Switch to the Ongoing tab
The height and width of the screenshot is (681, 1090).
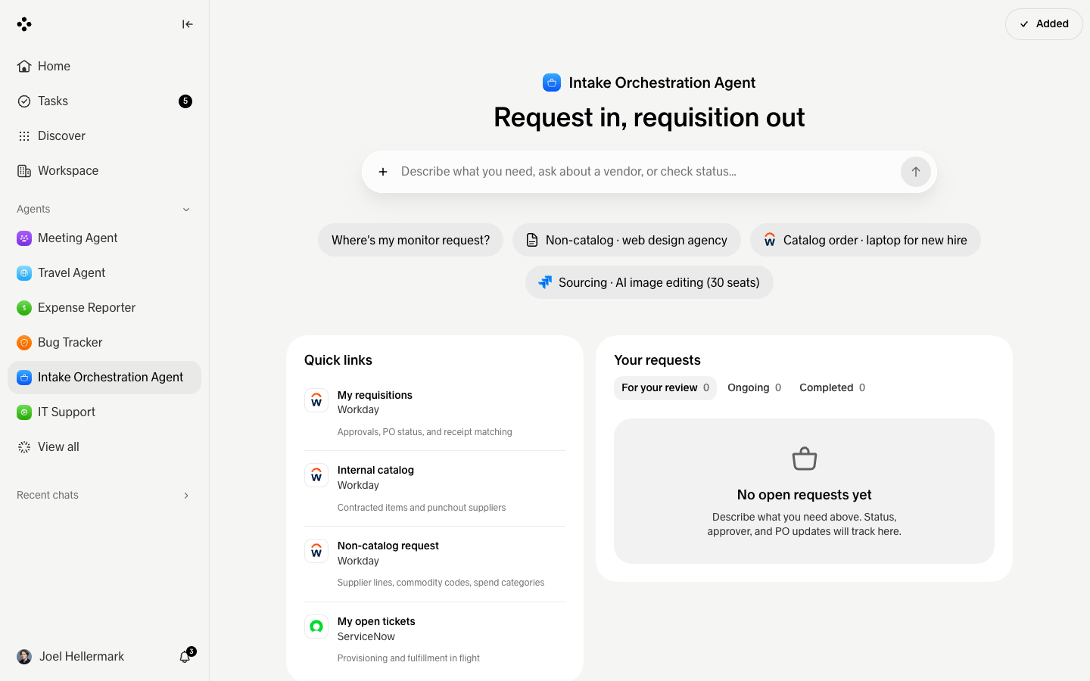click(755, 387)
